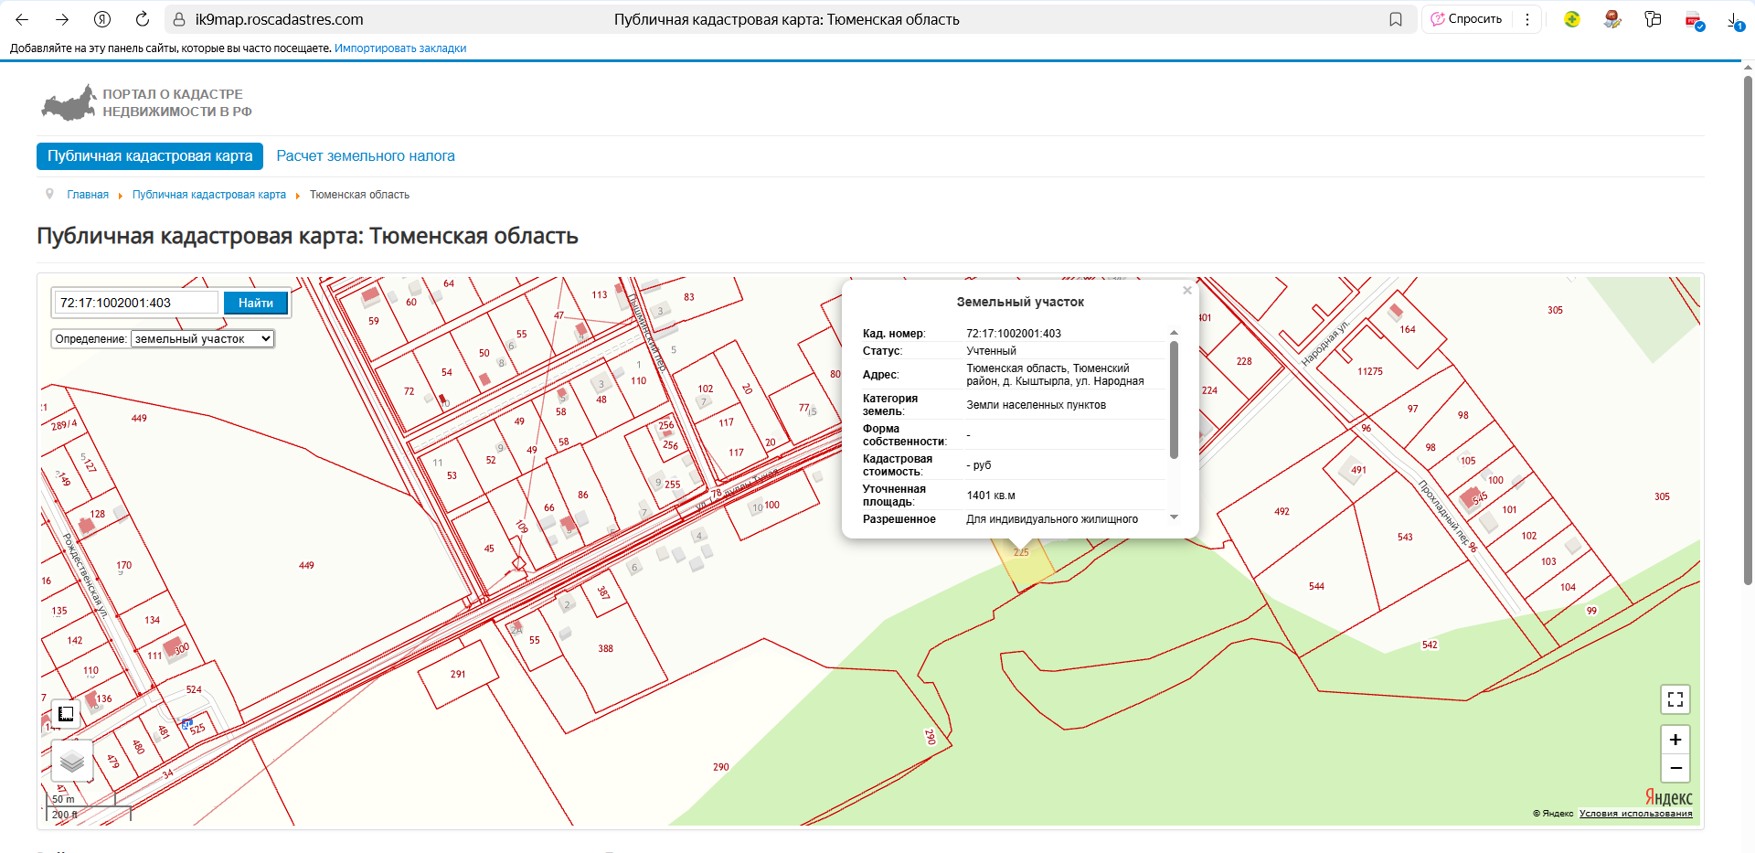Enter fullscreen map mode

[1675, 699]
